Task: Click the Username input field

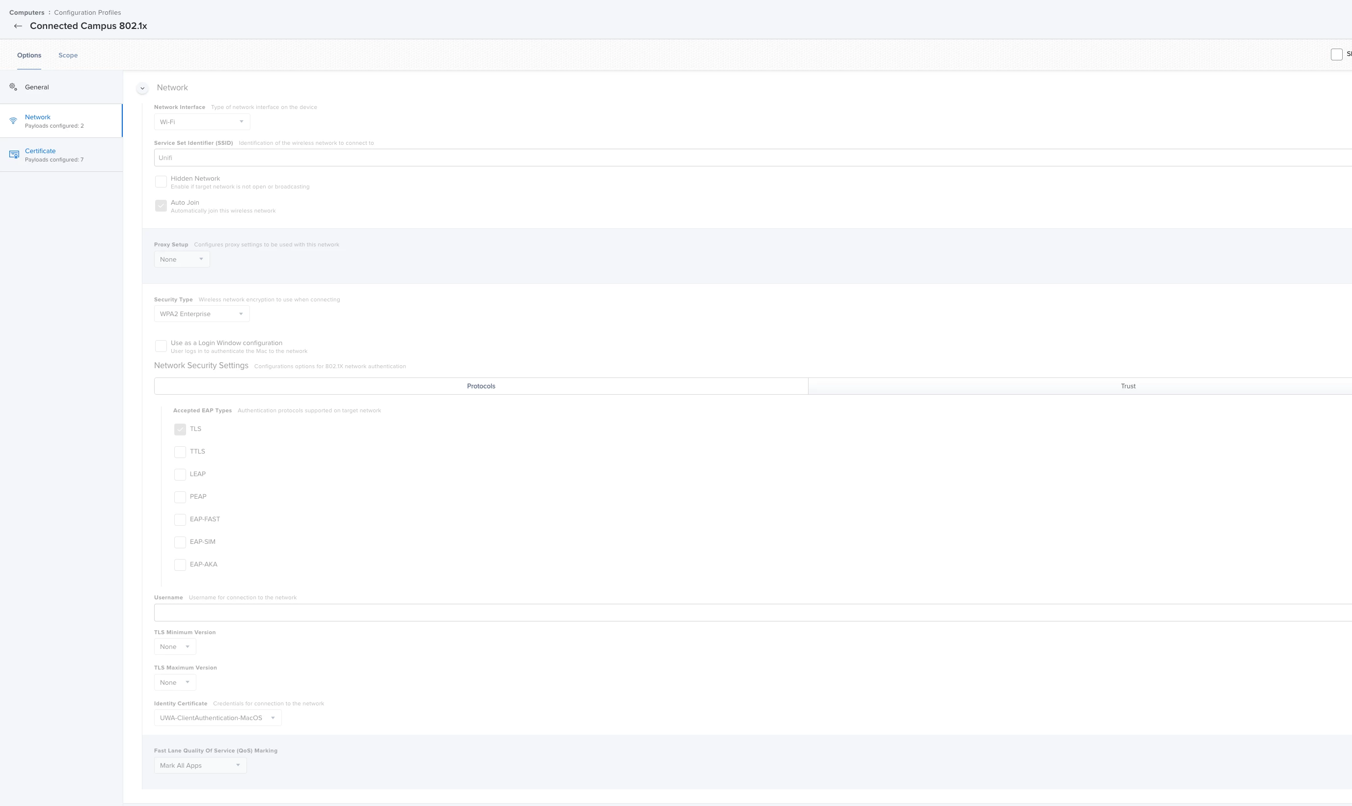Action: point(753,613)
